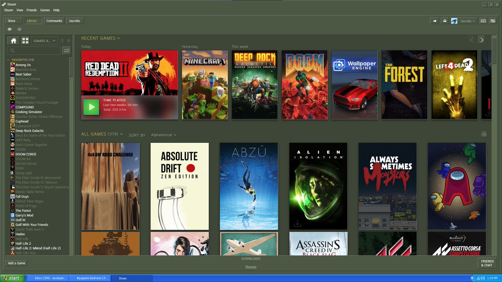Open the DOOM recent game cover
This screenshot has width=502, height=282.
(305, 85)
